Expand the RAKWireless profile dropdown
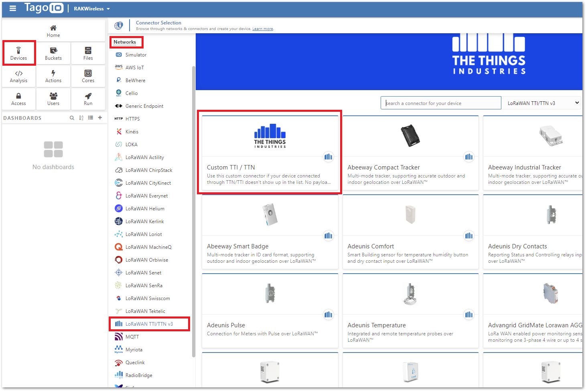 (92, 9)
